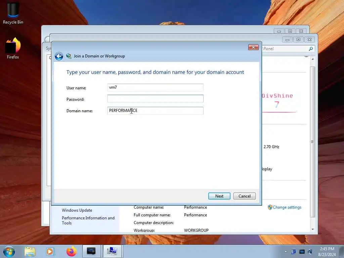Click the Computer description label
This screenshot has height=258, width=344.
pos(154,223)
